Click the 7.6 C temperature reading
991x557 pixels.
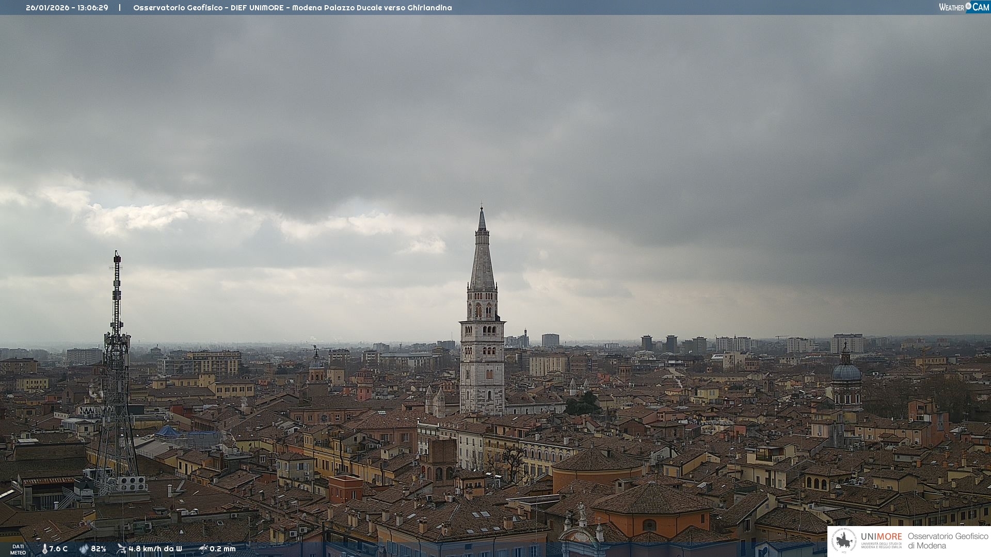[x=59, y=549]
